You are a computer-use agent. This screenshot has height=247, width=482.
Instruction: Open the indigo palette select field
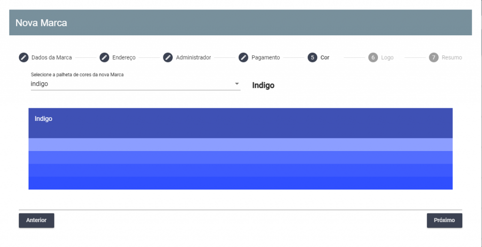tap(136, 84)
